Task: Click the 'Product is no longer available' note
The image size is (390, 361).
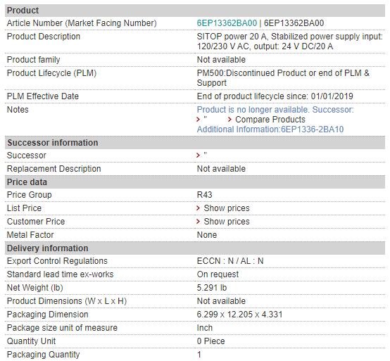Action: pos(275,110)
